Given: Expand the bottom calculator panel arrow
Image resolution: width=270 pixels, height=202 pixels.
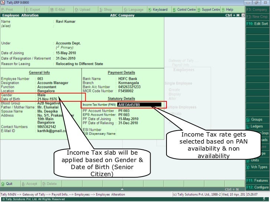Looking at the screenshot, I should click(x=122, y=189).
